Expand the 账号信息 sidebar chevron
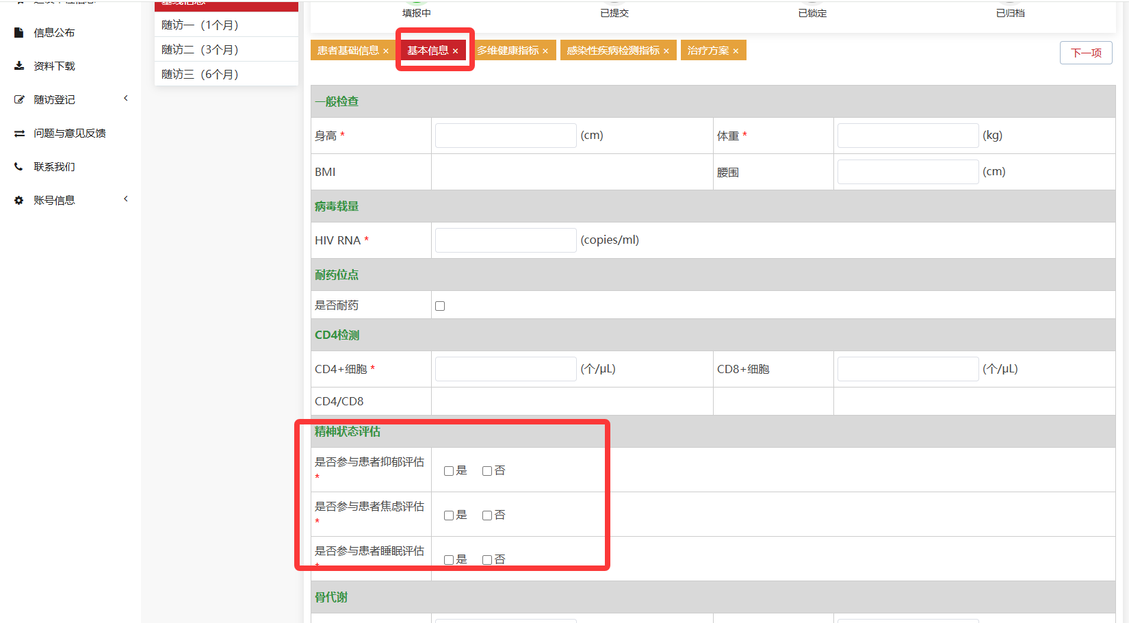Image resolution: width=1129 pixels, height=623 pixels. coord(126,199)
